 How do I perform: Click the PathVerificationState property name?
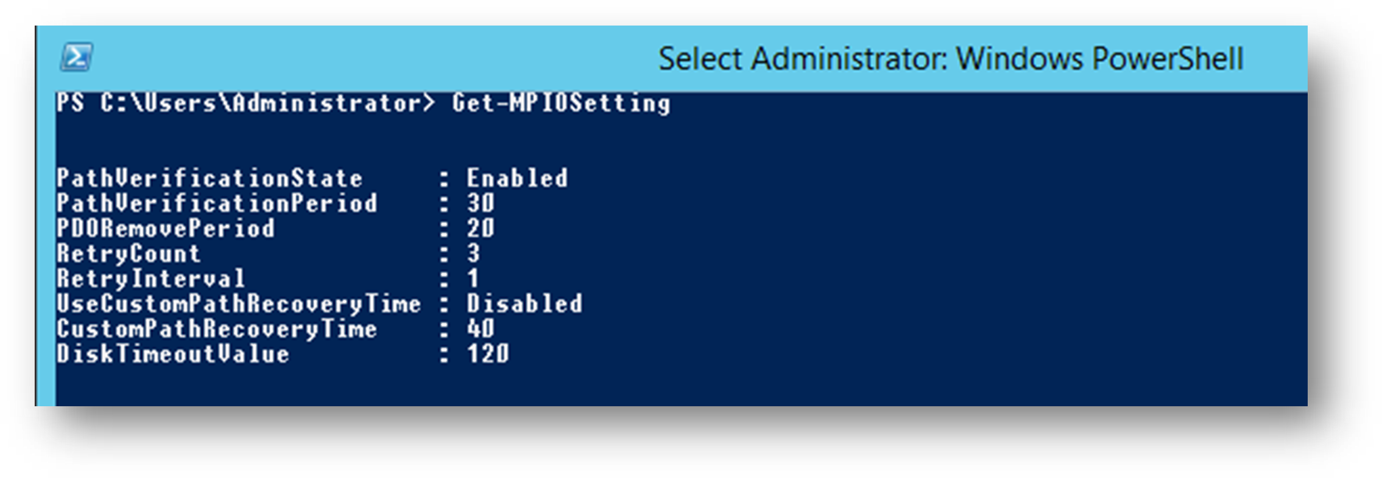(210, 179)
